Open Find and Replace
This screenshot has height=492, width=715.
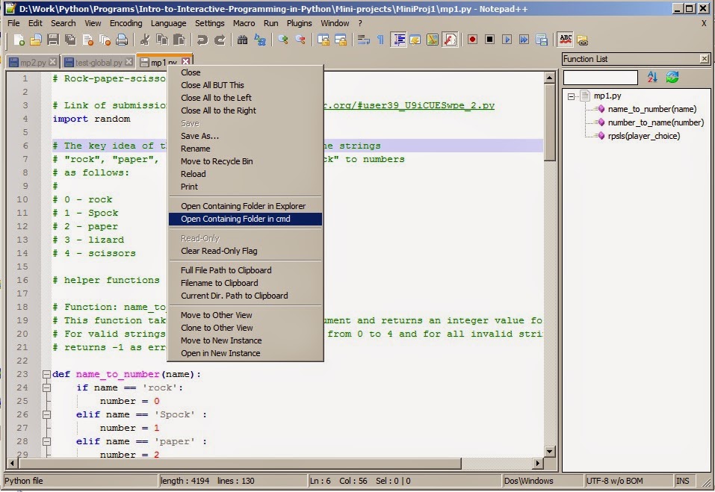click(259, 40)
